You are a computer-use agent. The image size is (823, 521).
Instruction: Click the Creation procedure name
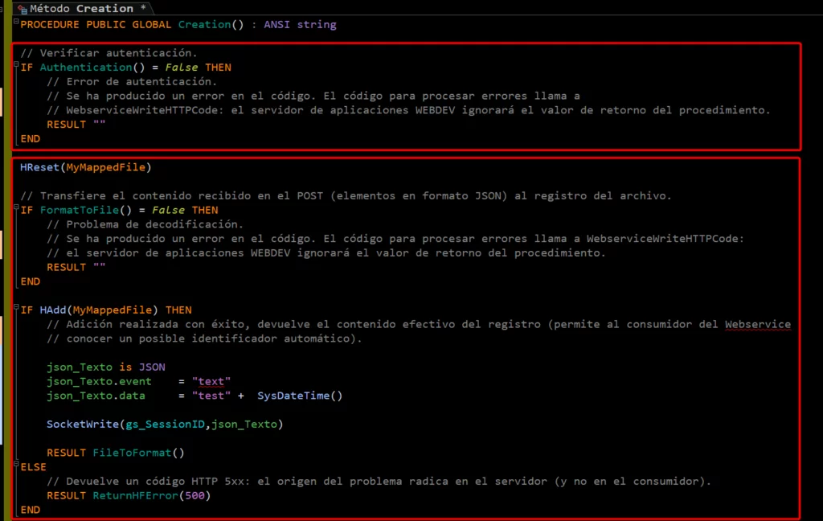(x=204, y=24)
